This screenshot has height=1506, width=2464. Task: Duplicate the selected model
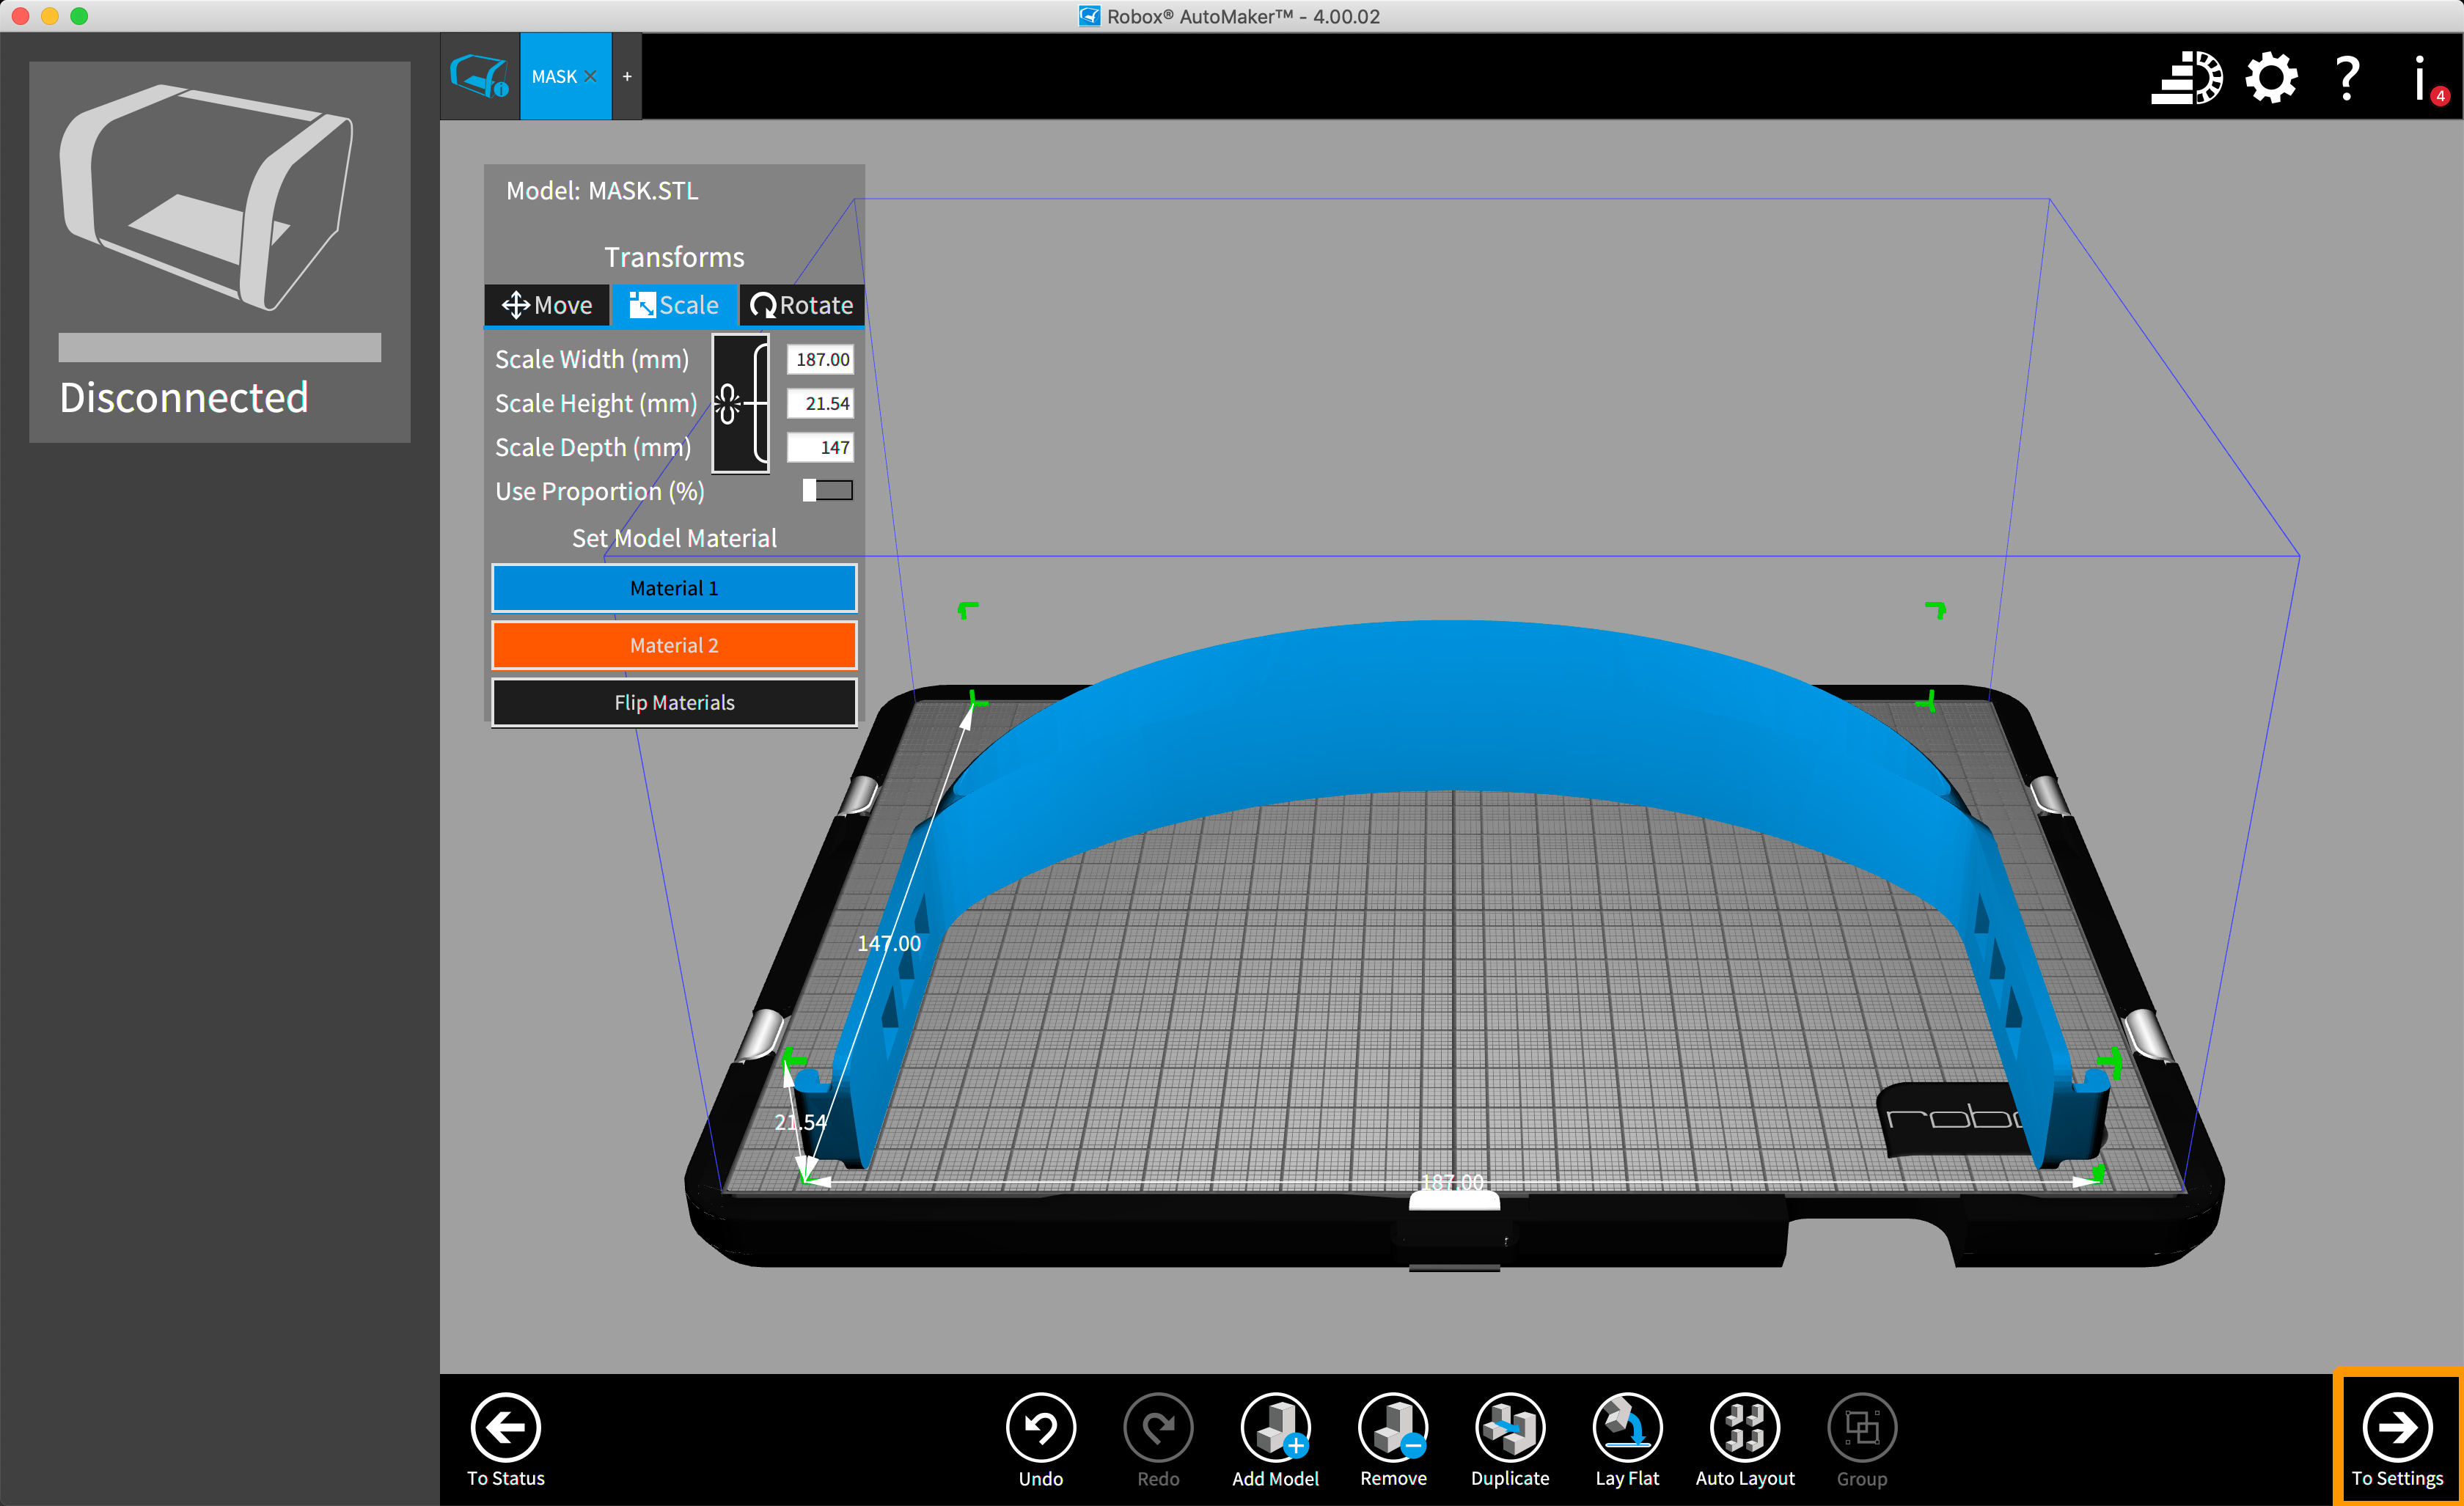pyautogui.click(x=1509, y=1428)
